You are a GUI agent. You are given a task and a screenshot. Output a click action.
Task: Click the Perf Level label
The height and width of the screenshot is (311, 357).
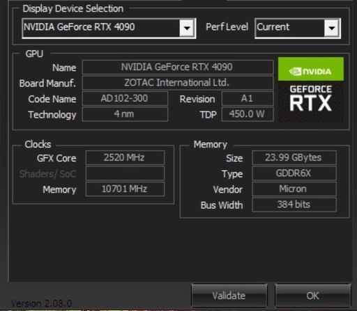point(227,27)
